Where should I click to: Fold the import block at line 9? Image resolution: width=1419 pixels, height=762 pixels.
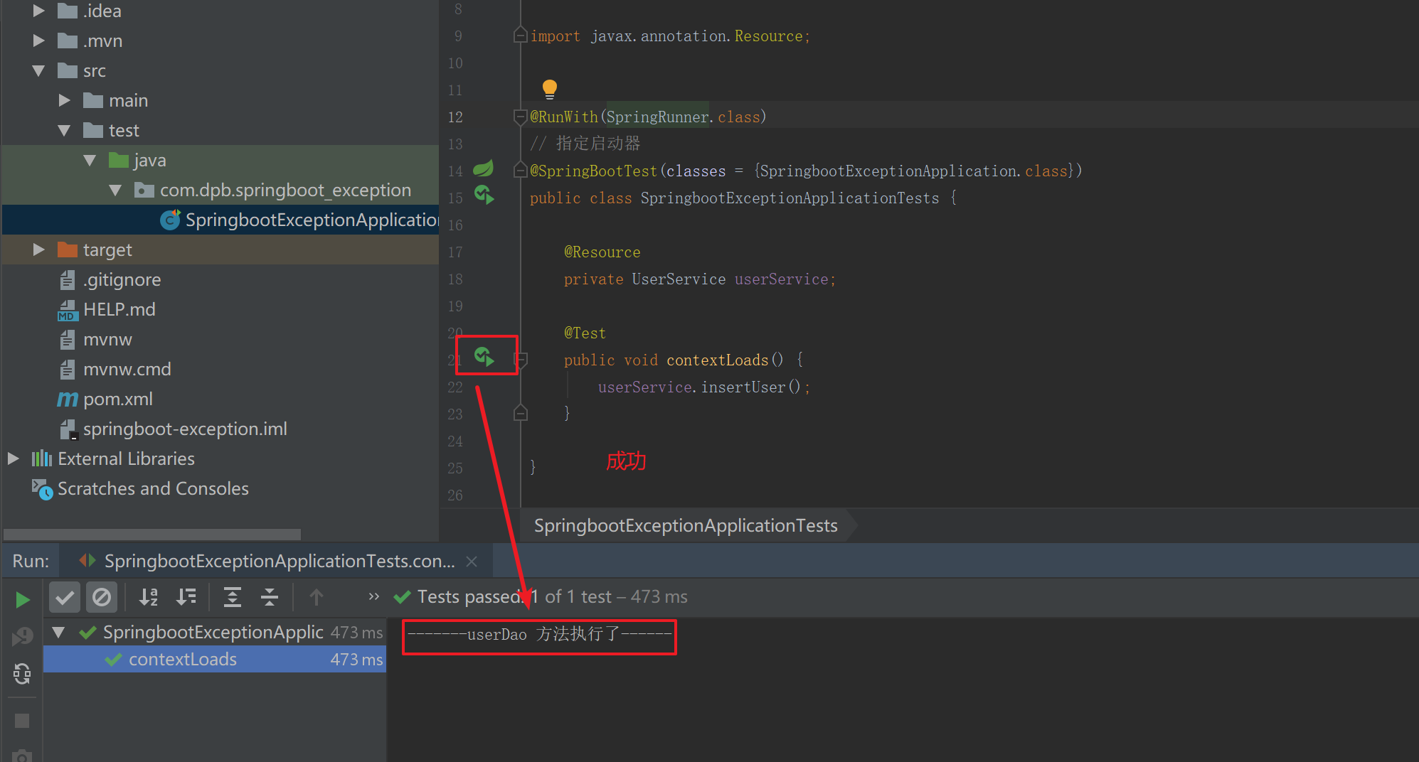(x=521, y=36)
